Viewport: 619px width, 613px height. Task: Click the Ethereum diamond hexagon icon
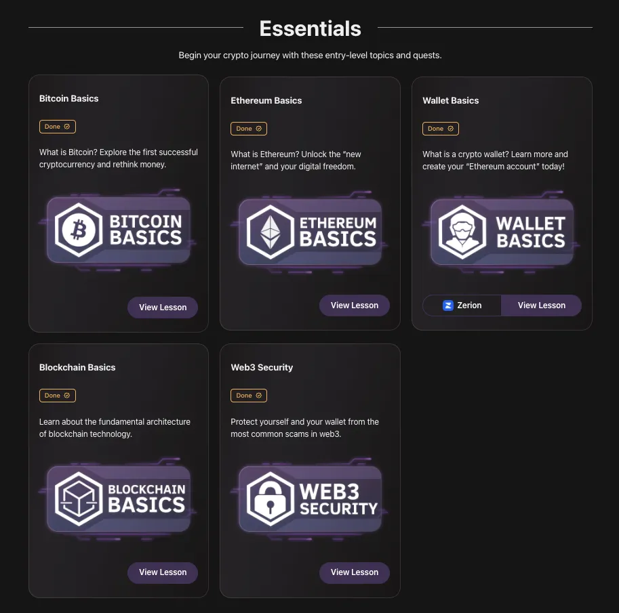pos(271,232)
